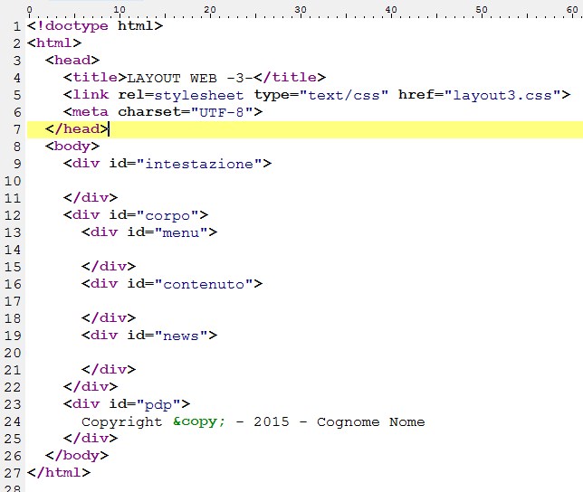
Task: Click line number 24 in the gutter
Action: (13, 421)
